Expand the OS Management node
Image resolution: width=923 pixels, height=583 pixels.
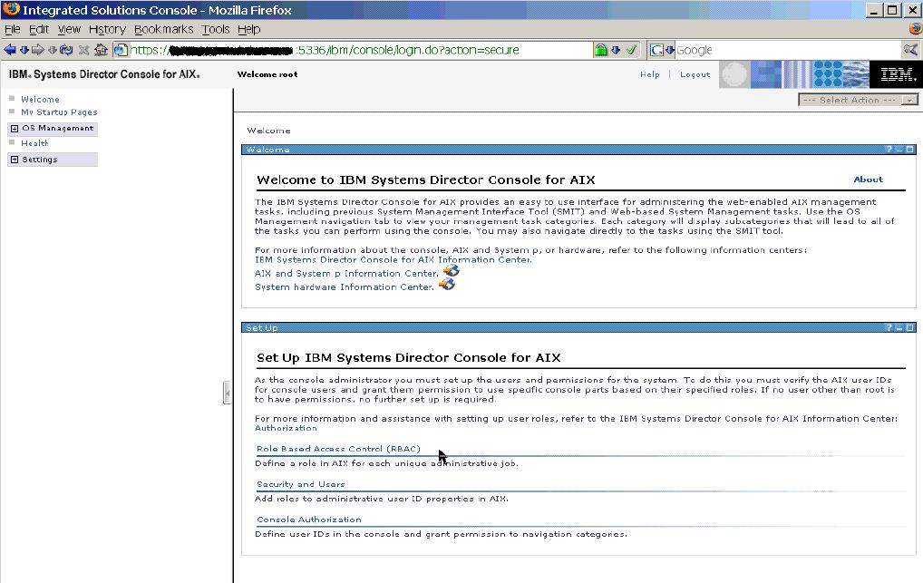click(15, 129)
